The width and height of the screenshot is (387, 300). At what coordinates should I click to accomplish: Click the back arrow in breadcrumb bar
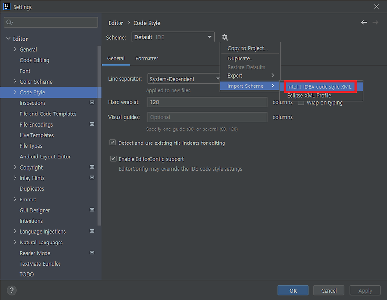click(x=364, y=23)
